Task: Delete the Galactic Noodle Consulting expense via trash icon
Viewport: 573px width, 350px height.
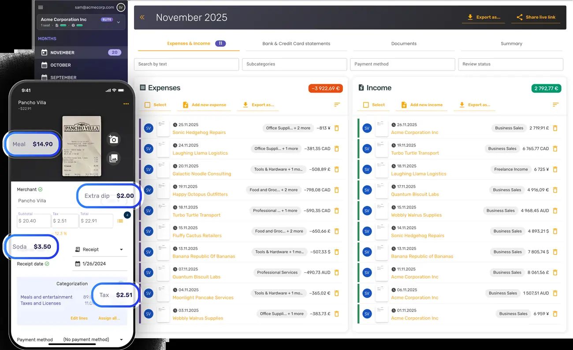Action: (x=337, y=169)
